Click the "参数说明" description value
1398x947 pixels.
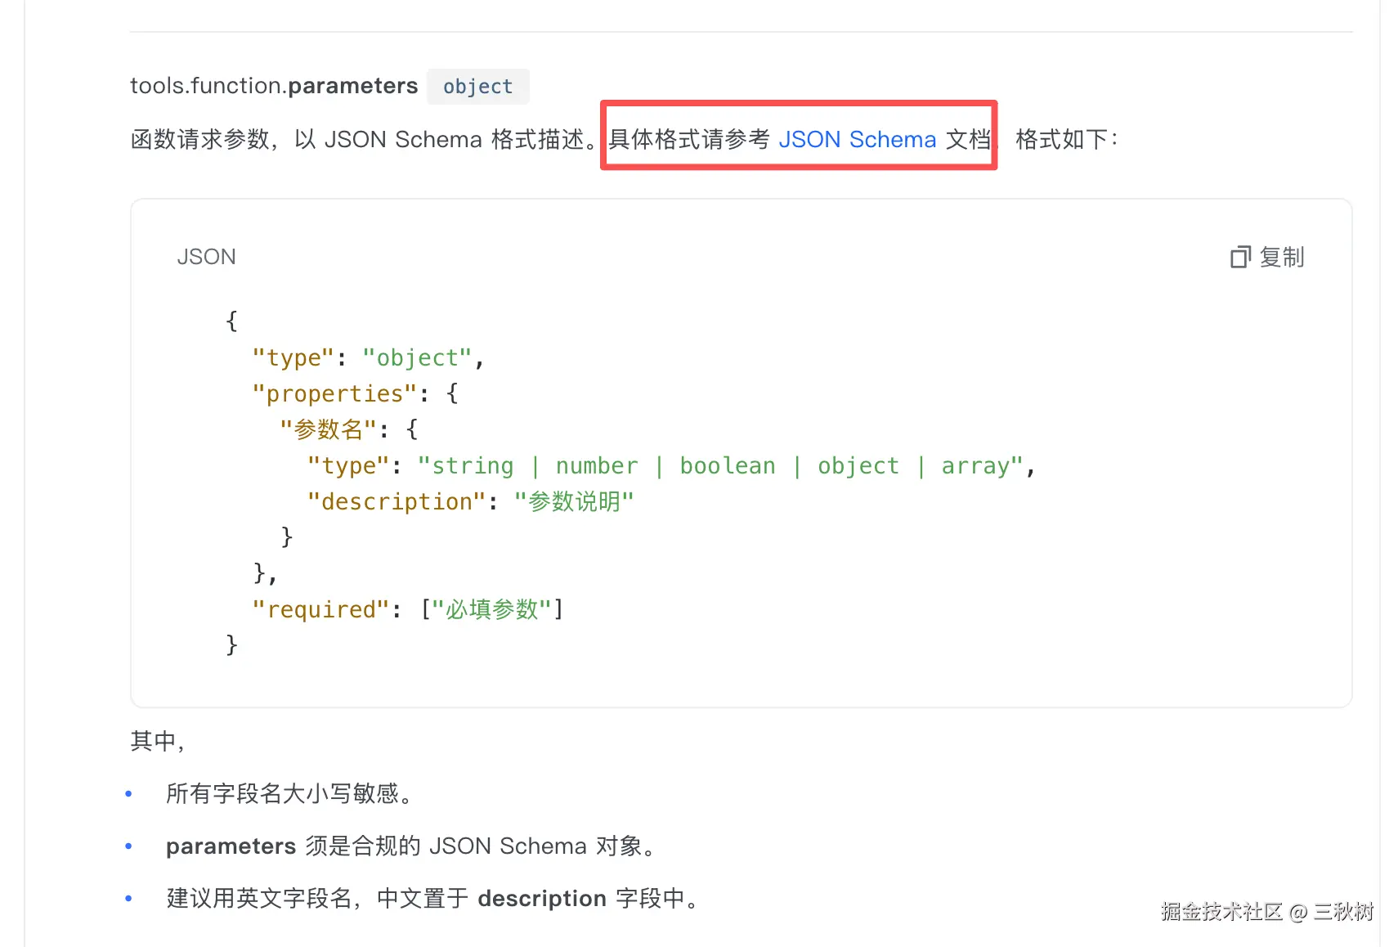[x=573, y=502]
